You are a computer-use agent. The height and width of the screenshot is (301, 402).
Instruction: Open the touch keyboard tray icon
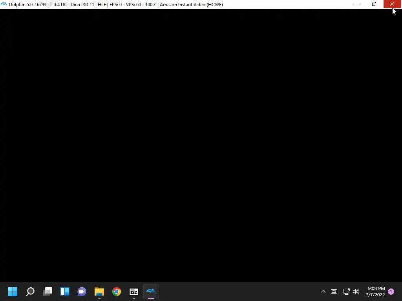[x=334, y=292]
